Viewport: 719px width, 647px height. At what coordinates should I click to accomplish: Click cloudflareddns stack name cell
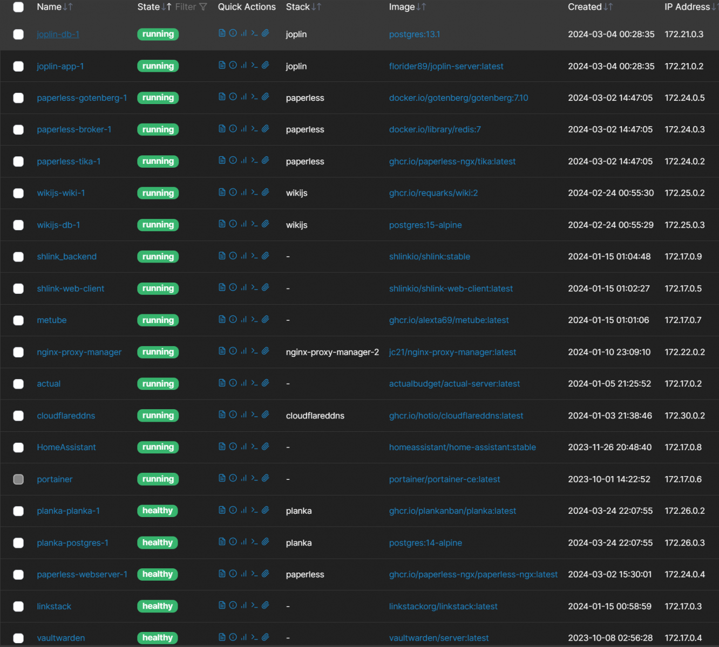coord(315,416)
